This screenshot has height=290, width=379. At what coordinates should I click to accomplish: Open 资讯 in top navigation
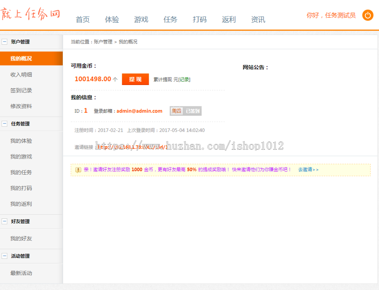tap(258, 19)
